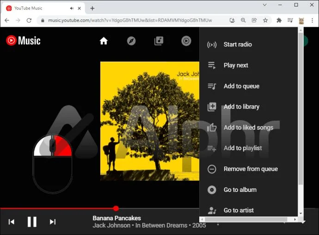The height and width of the screenshot is (235, 319).
Task: Open the Chrome extensions puzzle icon
Action: pos(279,20)
